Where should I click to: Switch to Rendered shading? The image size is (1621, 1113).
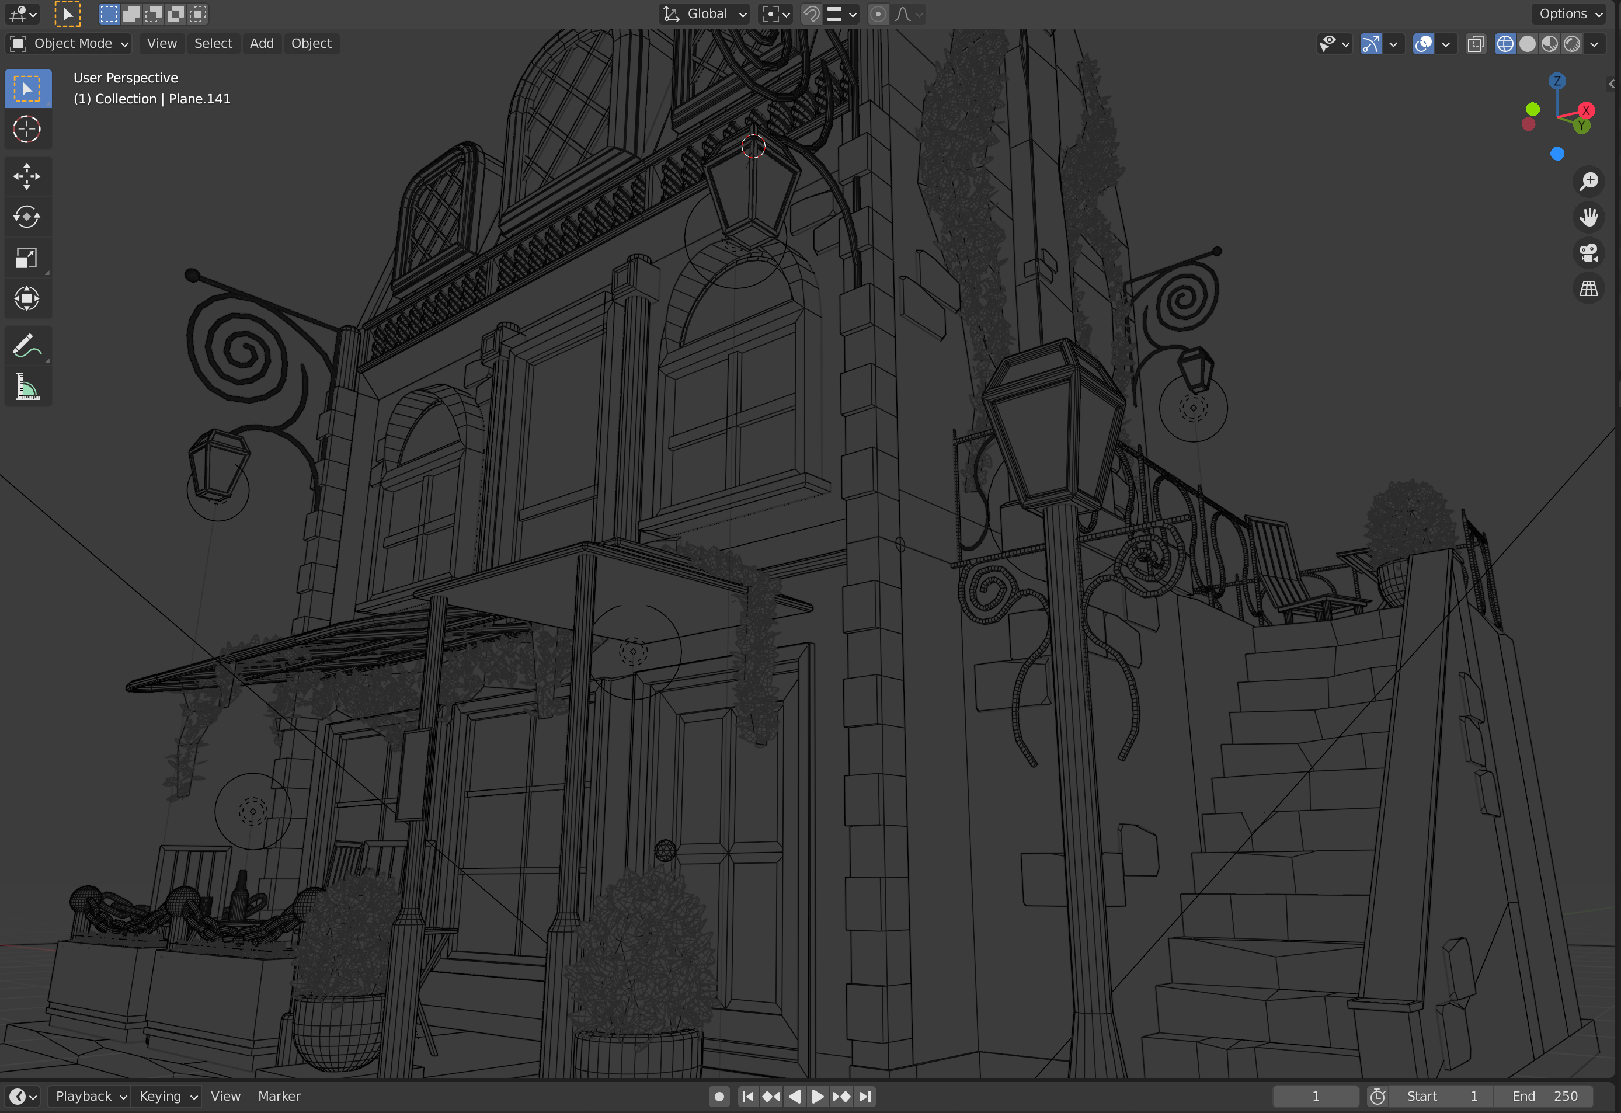[x=1571, y=44]
